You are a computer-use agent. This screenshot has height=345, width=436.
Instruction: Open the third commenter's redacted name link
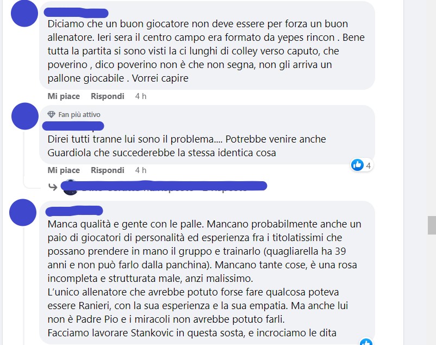(x=74, y=211)
